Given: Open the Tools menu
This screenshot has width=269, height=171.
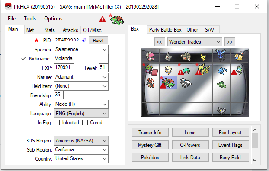Looking at the screenshot, I should pyautogui.click(x=30, y=19).
